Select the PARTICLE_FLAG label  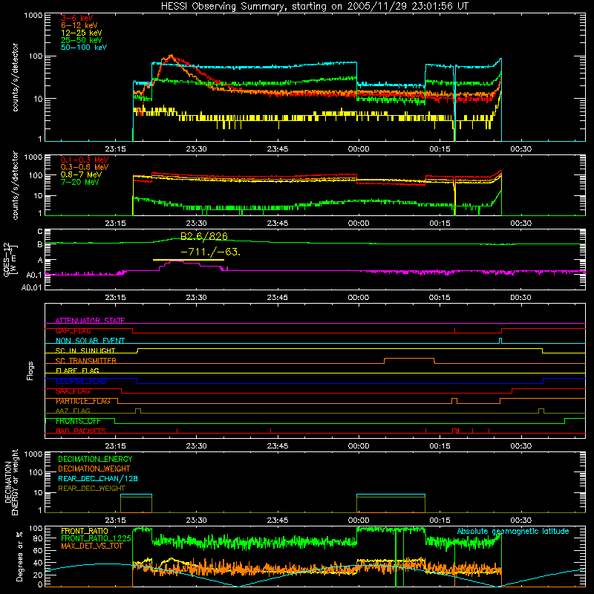coord(83,401)
